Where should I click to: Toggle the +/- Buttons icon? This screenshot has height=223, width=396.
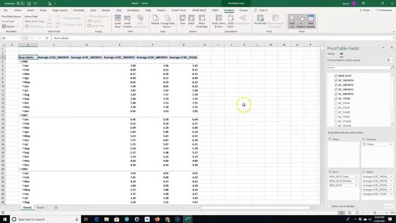tap(301, 21)
